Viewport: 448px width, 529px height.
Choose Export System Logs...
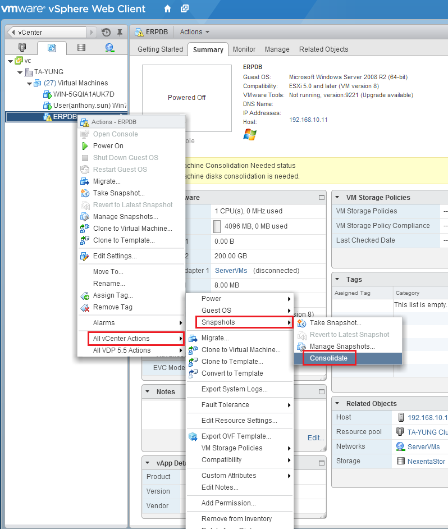[x=240, y=389]
